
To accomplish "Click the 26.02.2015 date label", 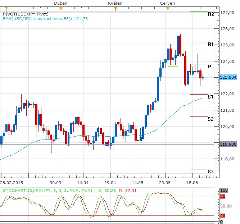I will (x=12, y=183).
